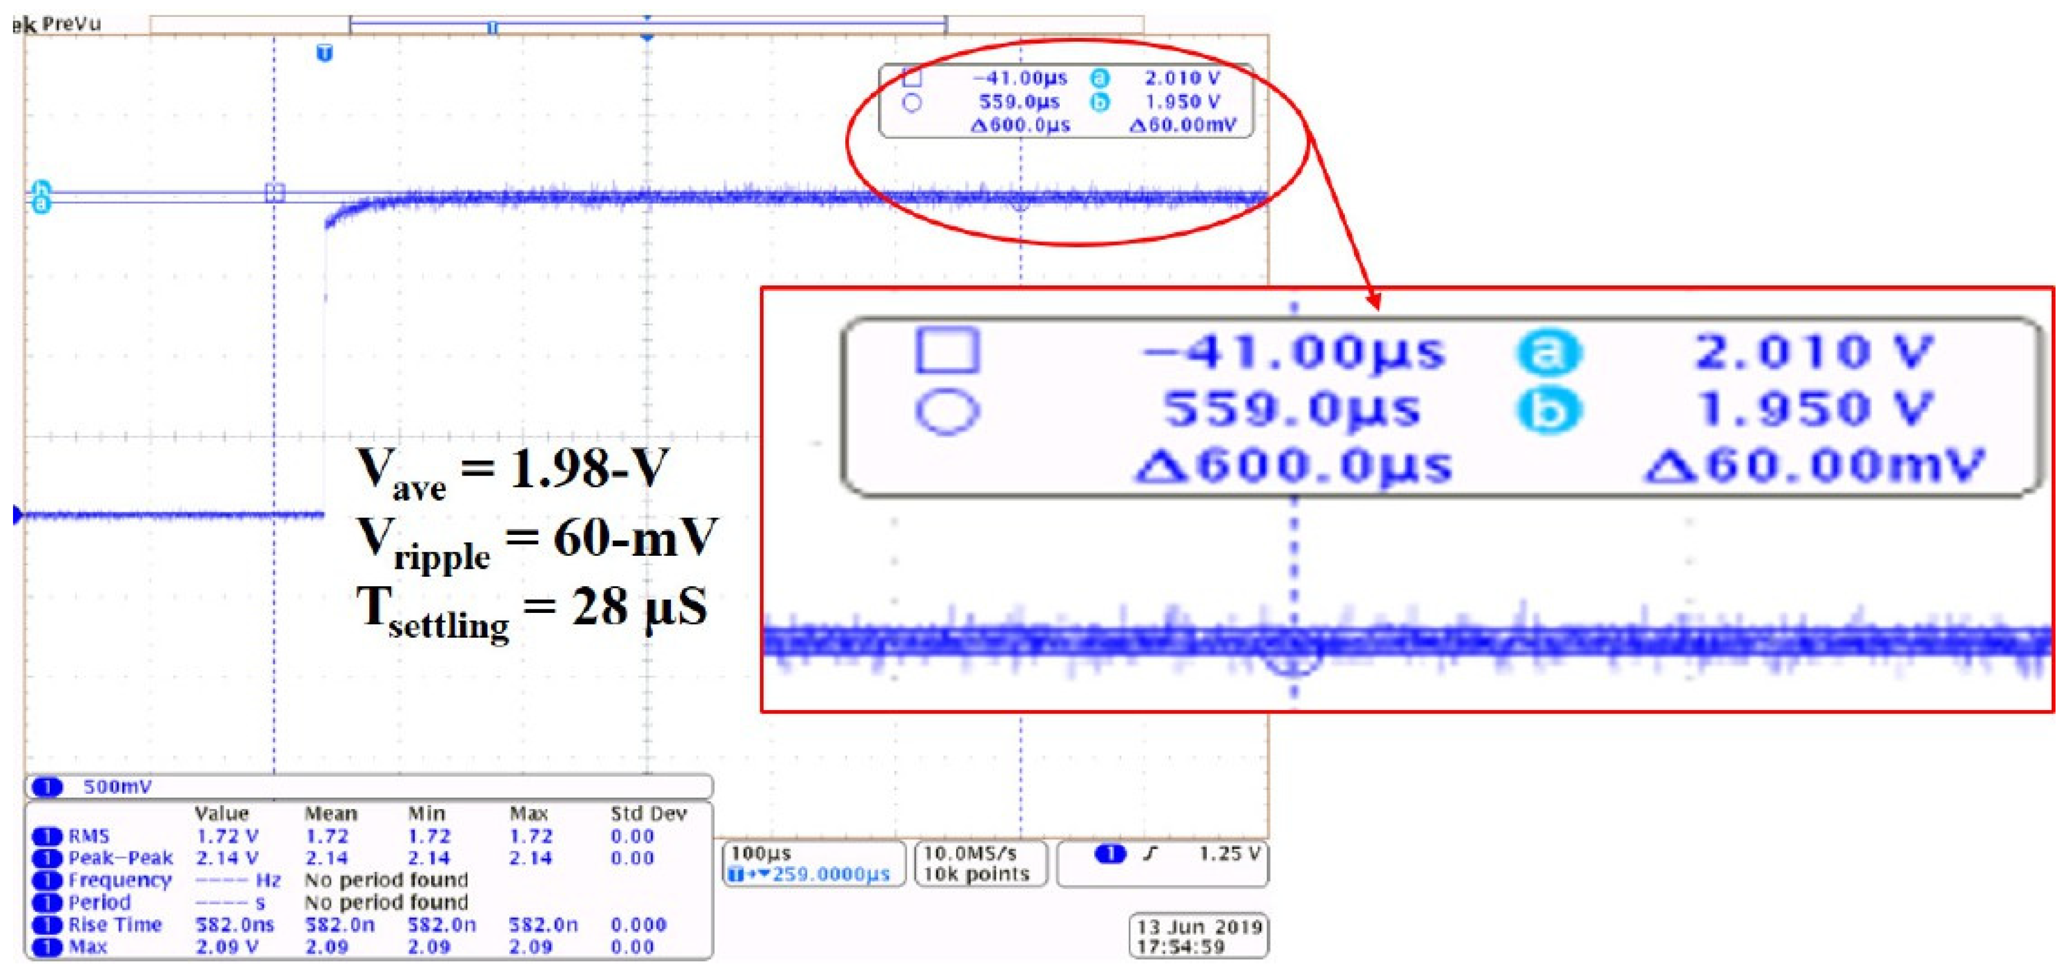Click the cyan 'b' badge in cursor readout
This screenshot has height=977, width=2068.
tap(1100, 103)
